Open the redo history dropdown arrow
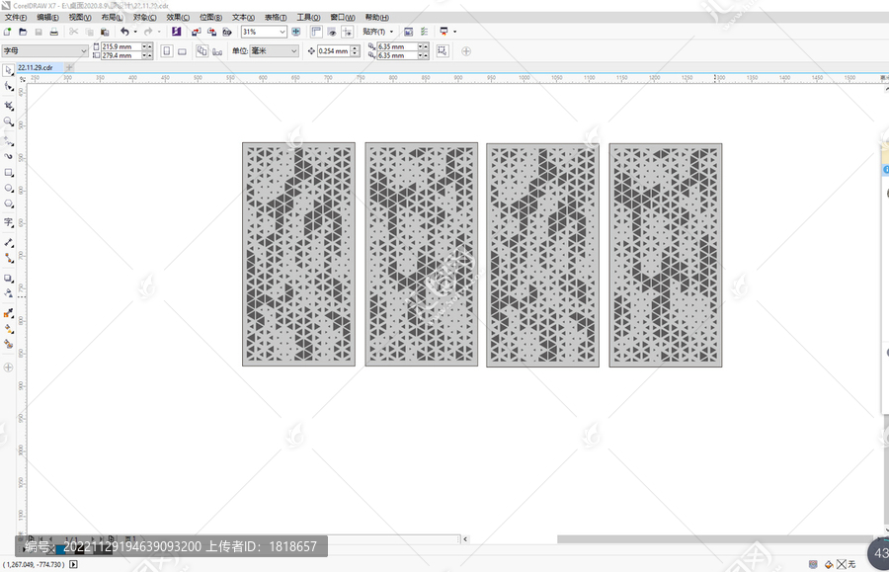 pos(159,32)
